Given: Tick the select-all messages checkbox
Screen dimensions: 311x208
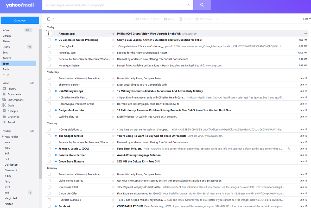Looking at the screenshot, I should [x=49, y=19].
